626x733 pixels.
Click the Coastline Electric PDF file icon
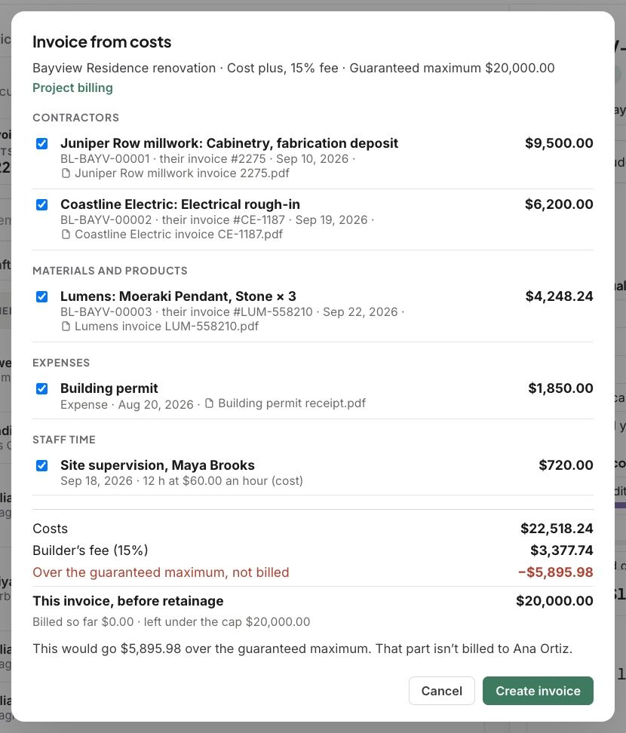66,235
